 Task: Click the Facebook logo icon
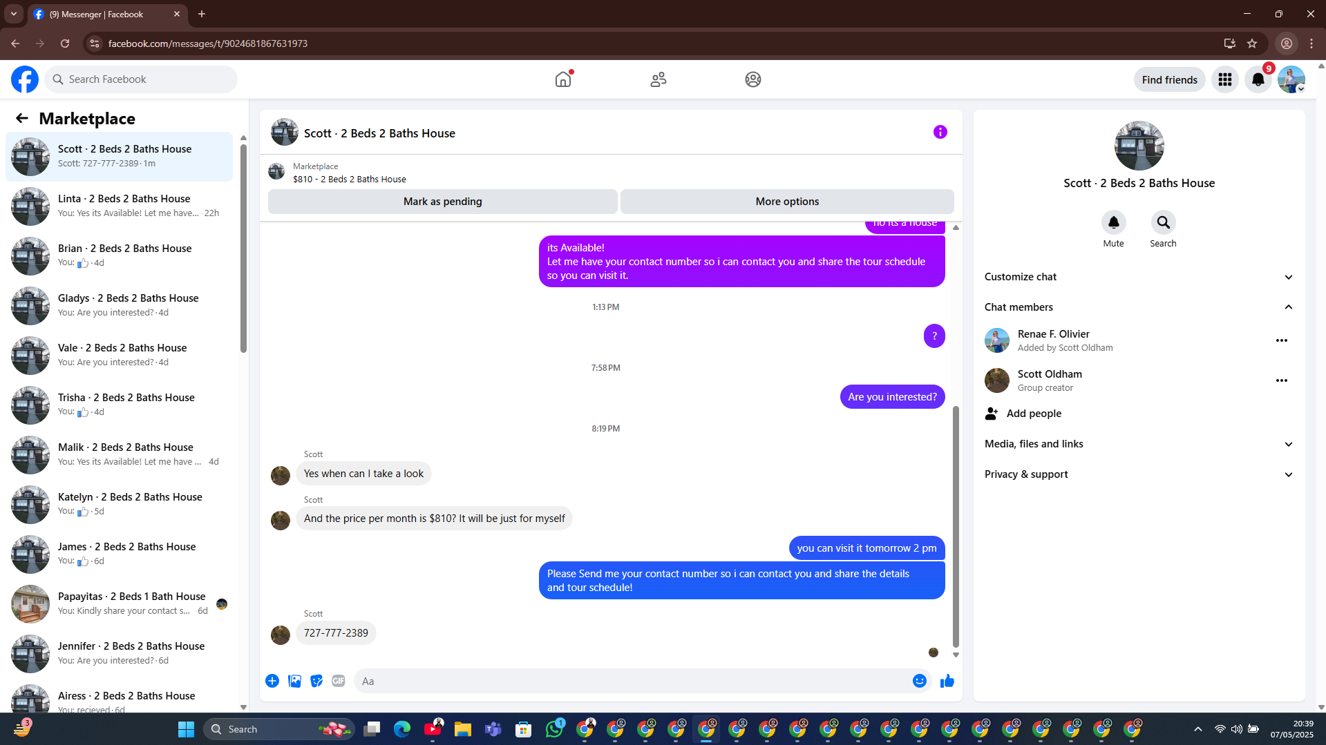click(x=25, y=79)
